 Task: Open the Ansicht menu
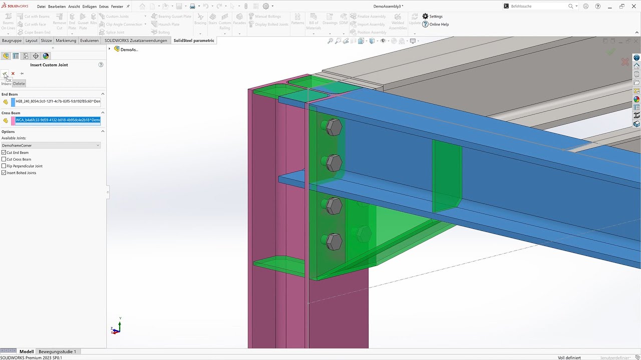click(74, 6)
